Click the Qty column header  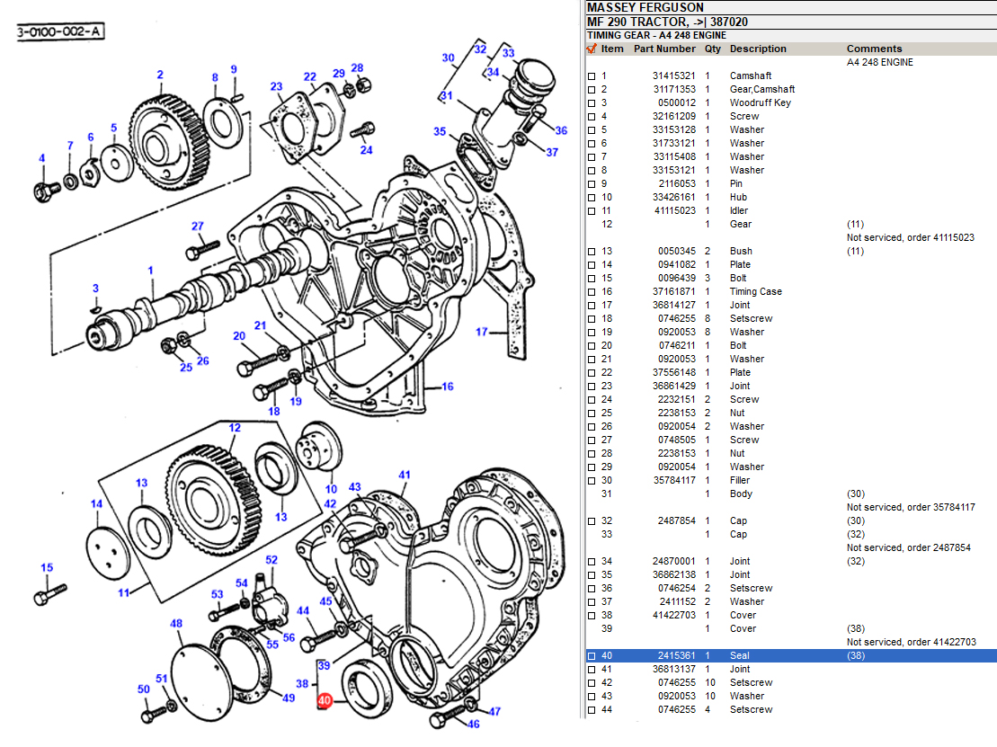[x=712, y=49]
